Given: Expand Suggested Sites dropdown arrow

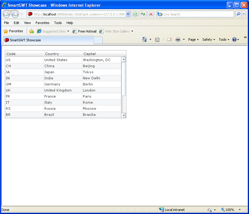Looking at the screenshot, I should [68, 31].
